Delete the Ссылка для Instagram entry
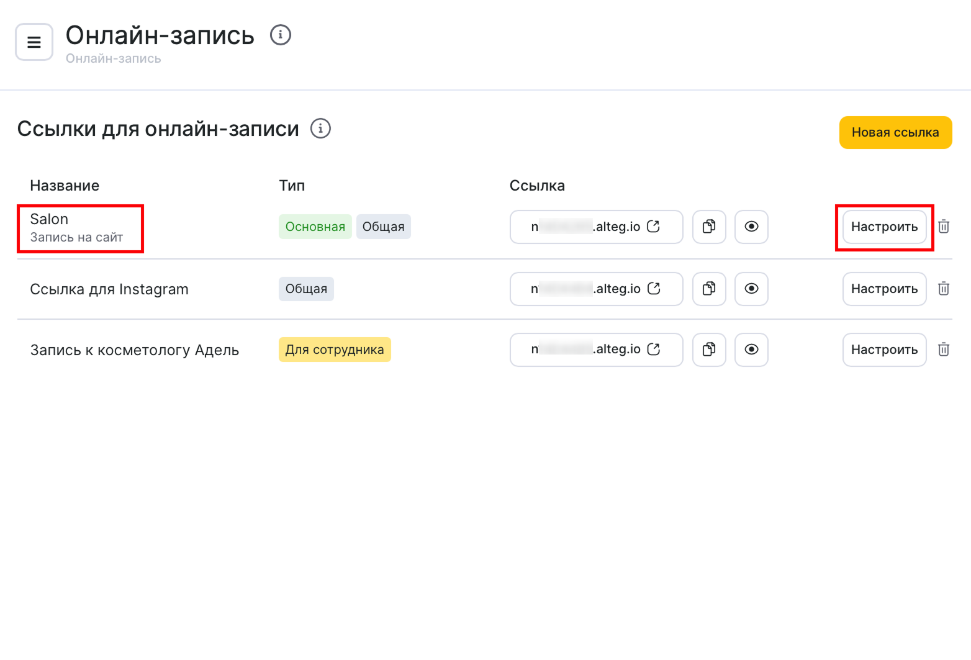The image size is (971, 660). [944, 289]
